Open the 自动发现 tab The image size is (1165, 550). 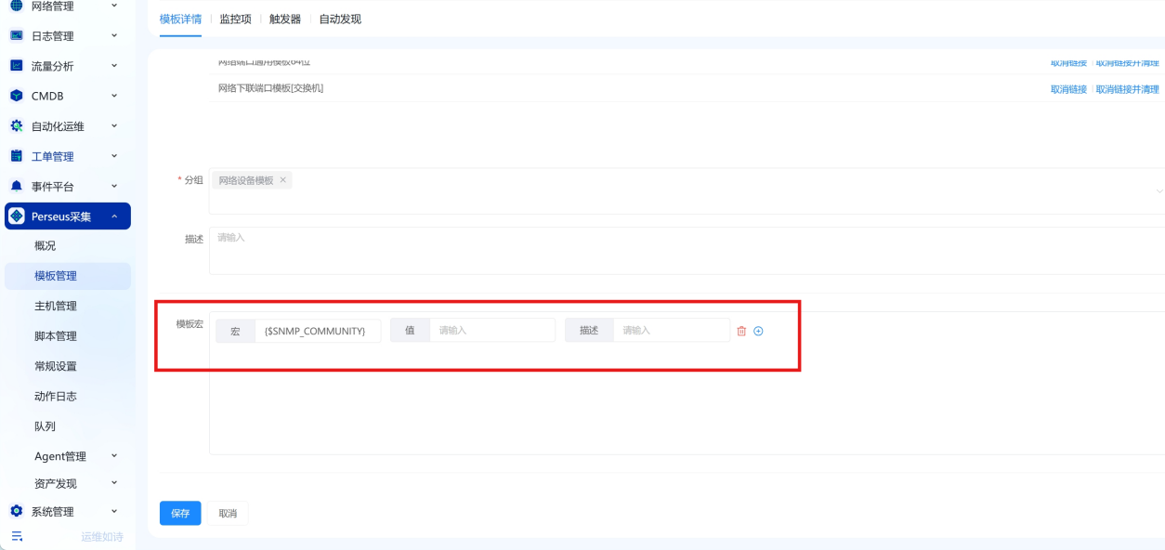(340, 19)
